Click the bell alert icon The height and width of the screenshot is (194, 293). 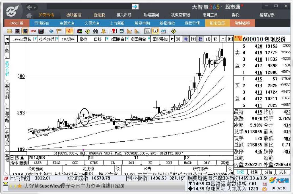tap(103, 31)
